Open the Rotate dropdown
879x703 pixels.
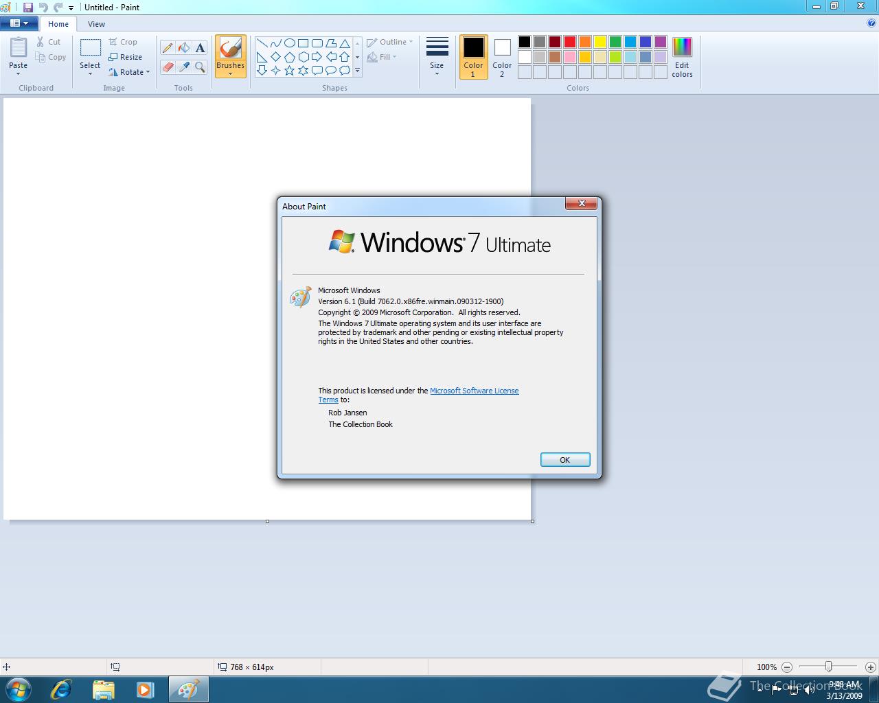click(128, 72)
